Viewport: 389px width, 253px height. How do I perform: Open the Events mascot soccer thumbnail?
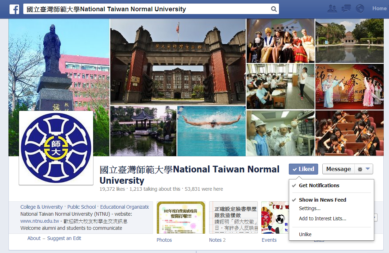click(x=275, y=217)
